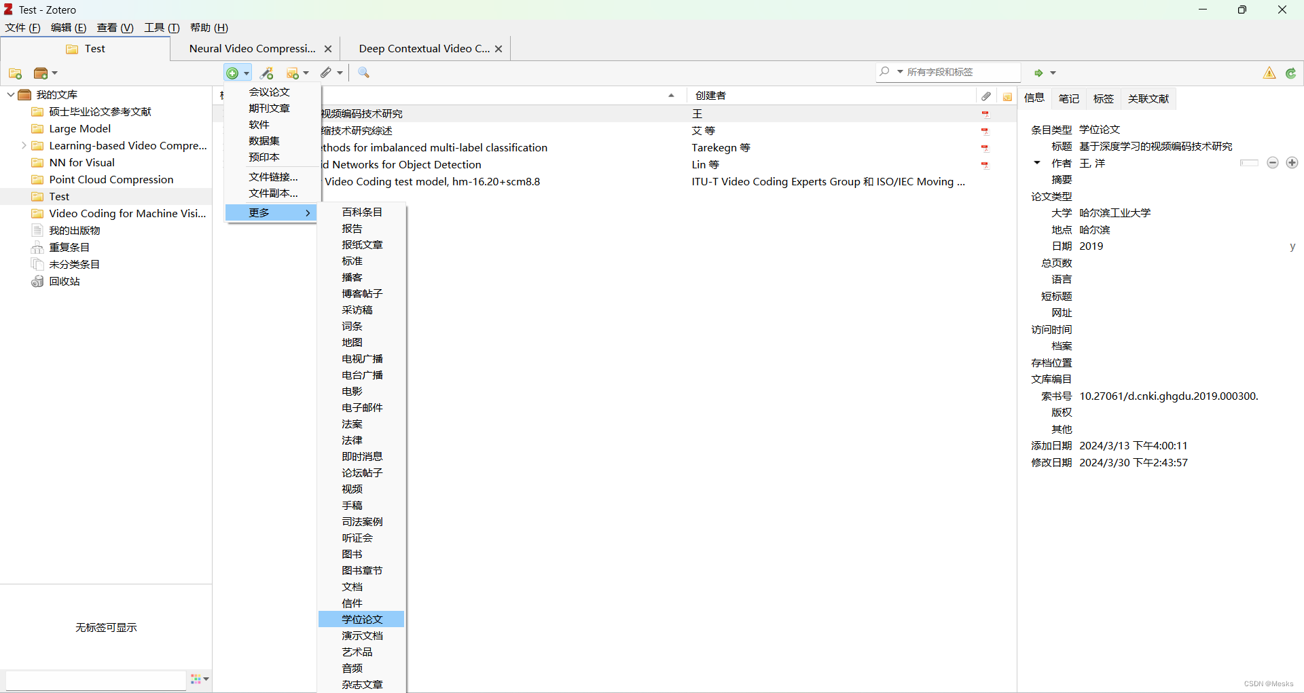Viewport: 1304px width, 693px height.
Task: Choose 会议论文 conference paper item type
Action: click(x=270, y=92)
